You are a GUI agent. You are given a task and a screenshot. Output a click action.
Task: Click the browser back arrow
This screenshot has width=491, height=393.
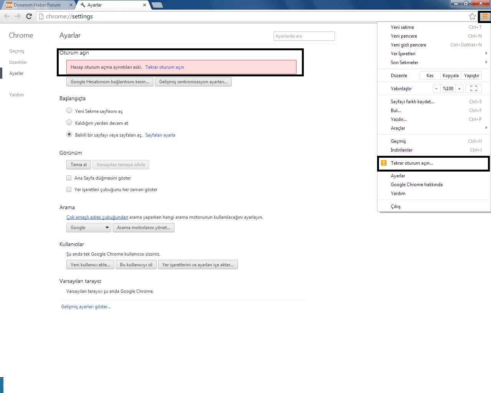[x=7, y=16]
